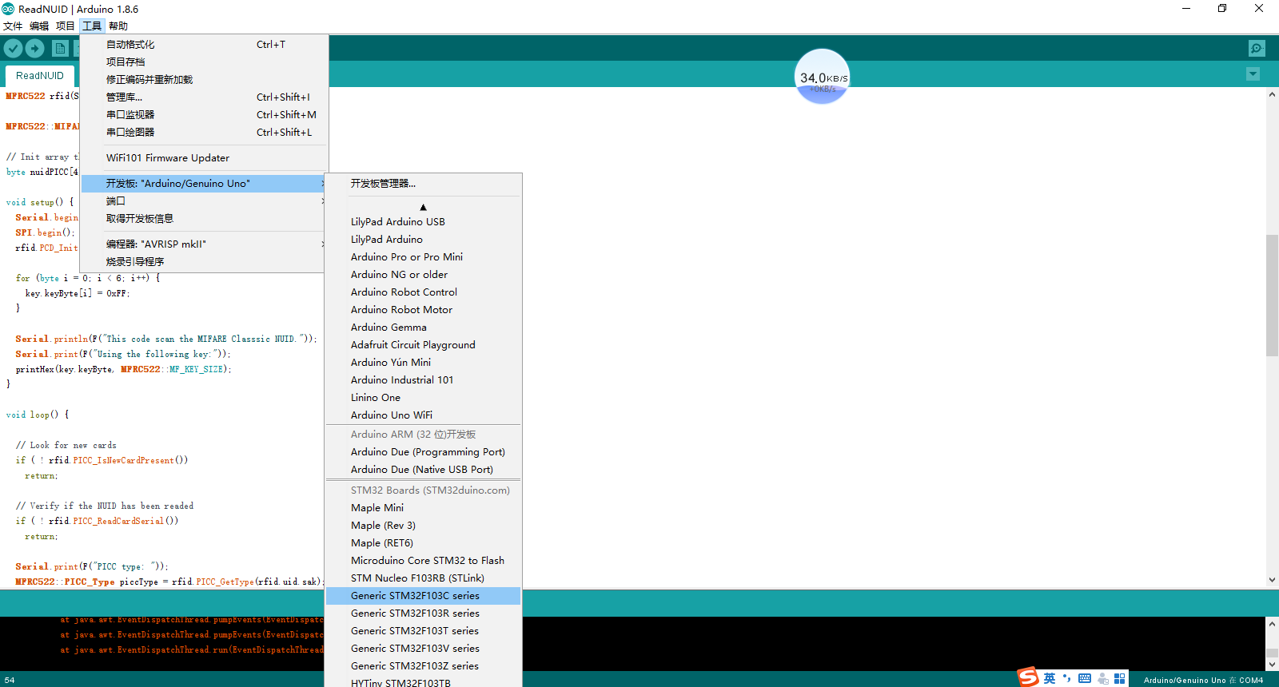
Task: Select Linino One board
Action: [423, 398]
